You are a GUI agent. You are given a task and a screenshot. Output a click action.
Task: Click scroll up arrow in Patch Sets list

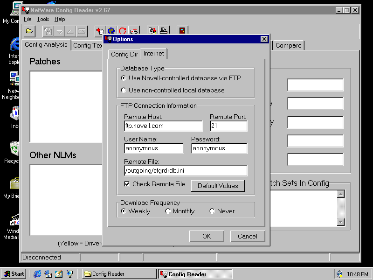click(341, 194)
